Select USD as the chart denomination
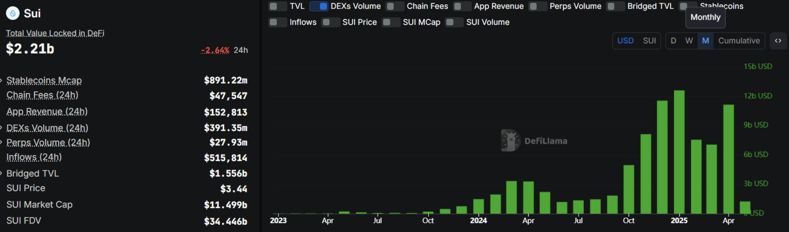 click(625, 41)
